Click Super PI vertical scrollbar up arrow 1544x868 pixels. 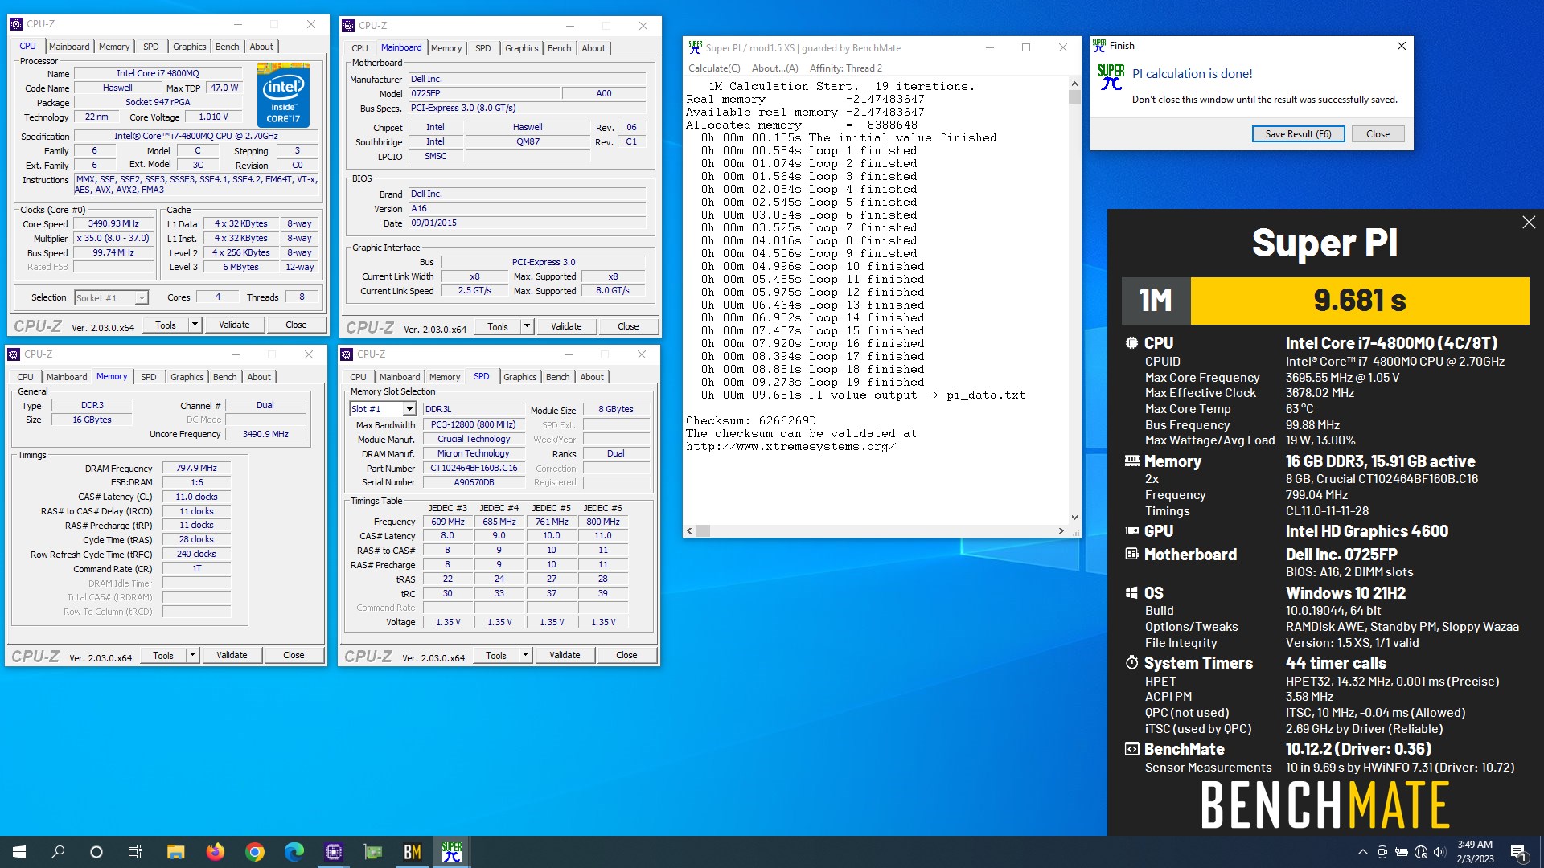[1074, 84]
